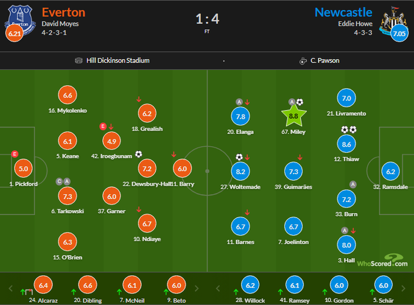The height and width of the screenshot is (305, 414).
Task: Click the whistle icon beside C. Pawson
Action: (x=303, y=61)
